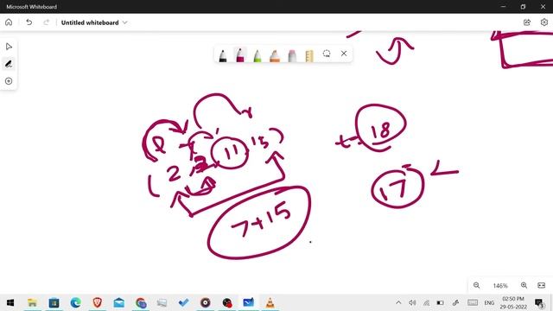The height and width of the screenshot is (311, 553).
Task: Fit the whiteboard to screen
Action: tap(542, 285)
